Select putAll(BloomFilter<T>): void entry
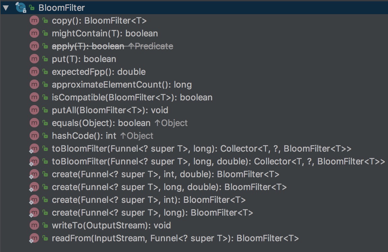This screenshot has width=388, height=252. [110, 110]
